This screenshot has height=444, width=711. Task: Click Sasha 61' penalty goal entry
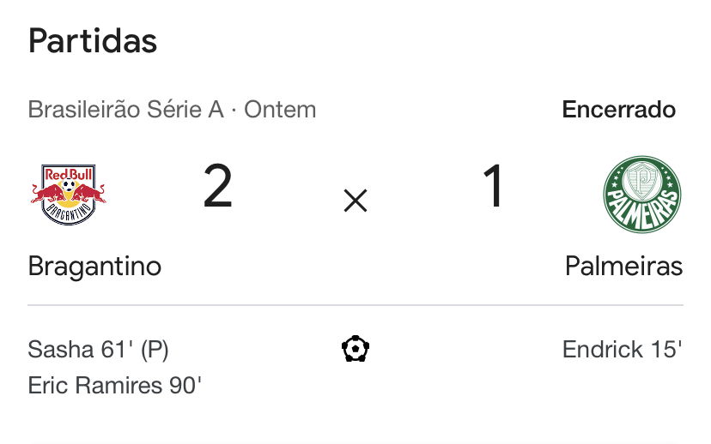point(99,350)
